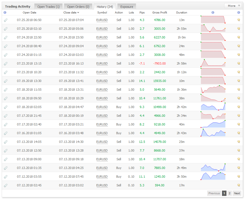
Task: Open EURUSD link in the -7.1 pips row
Action: [102, 63]
